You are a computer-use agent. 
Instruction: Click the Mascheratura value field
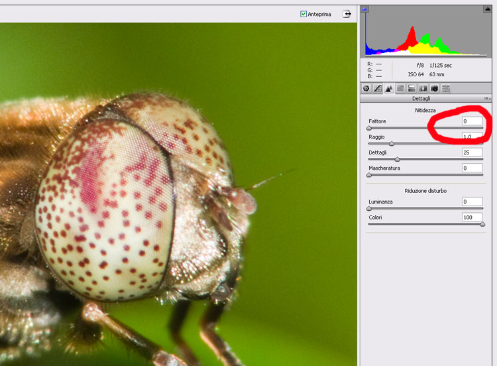click(472, 168)
